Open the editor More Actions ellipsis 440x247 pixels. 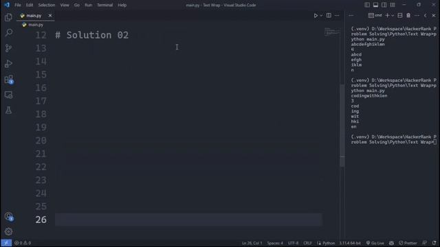(337, 15)
